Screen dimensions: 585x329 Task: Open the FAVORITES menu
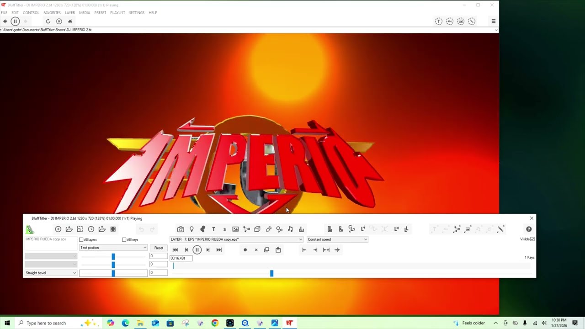pos(52,13)
